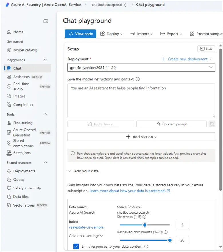Open Learn more about data protection link
Viewport: 223px width, 252px height.
(130, 191)
